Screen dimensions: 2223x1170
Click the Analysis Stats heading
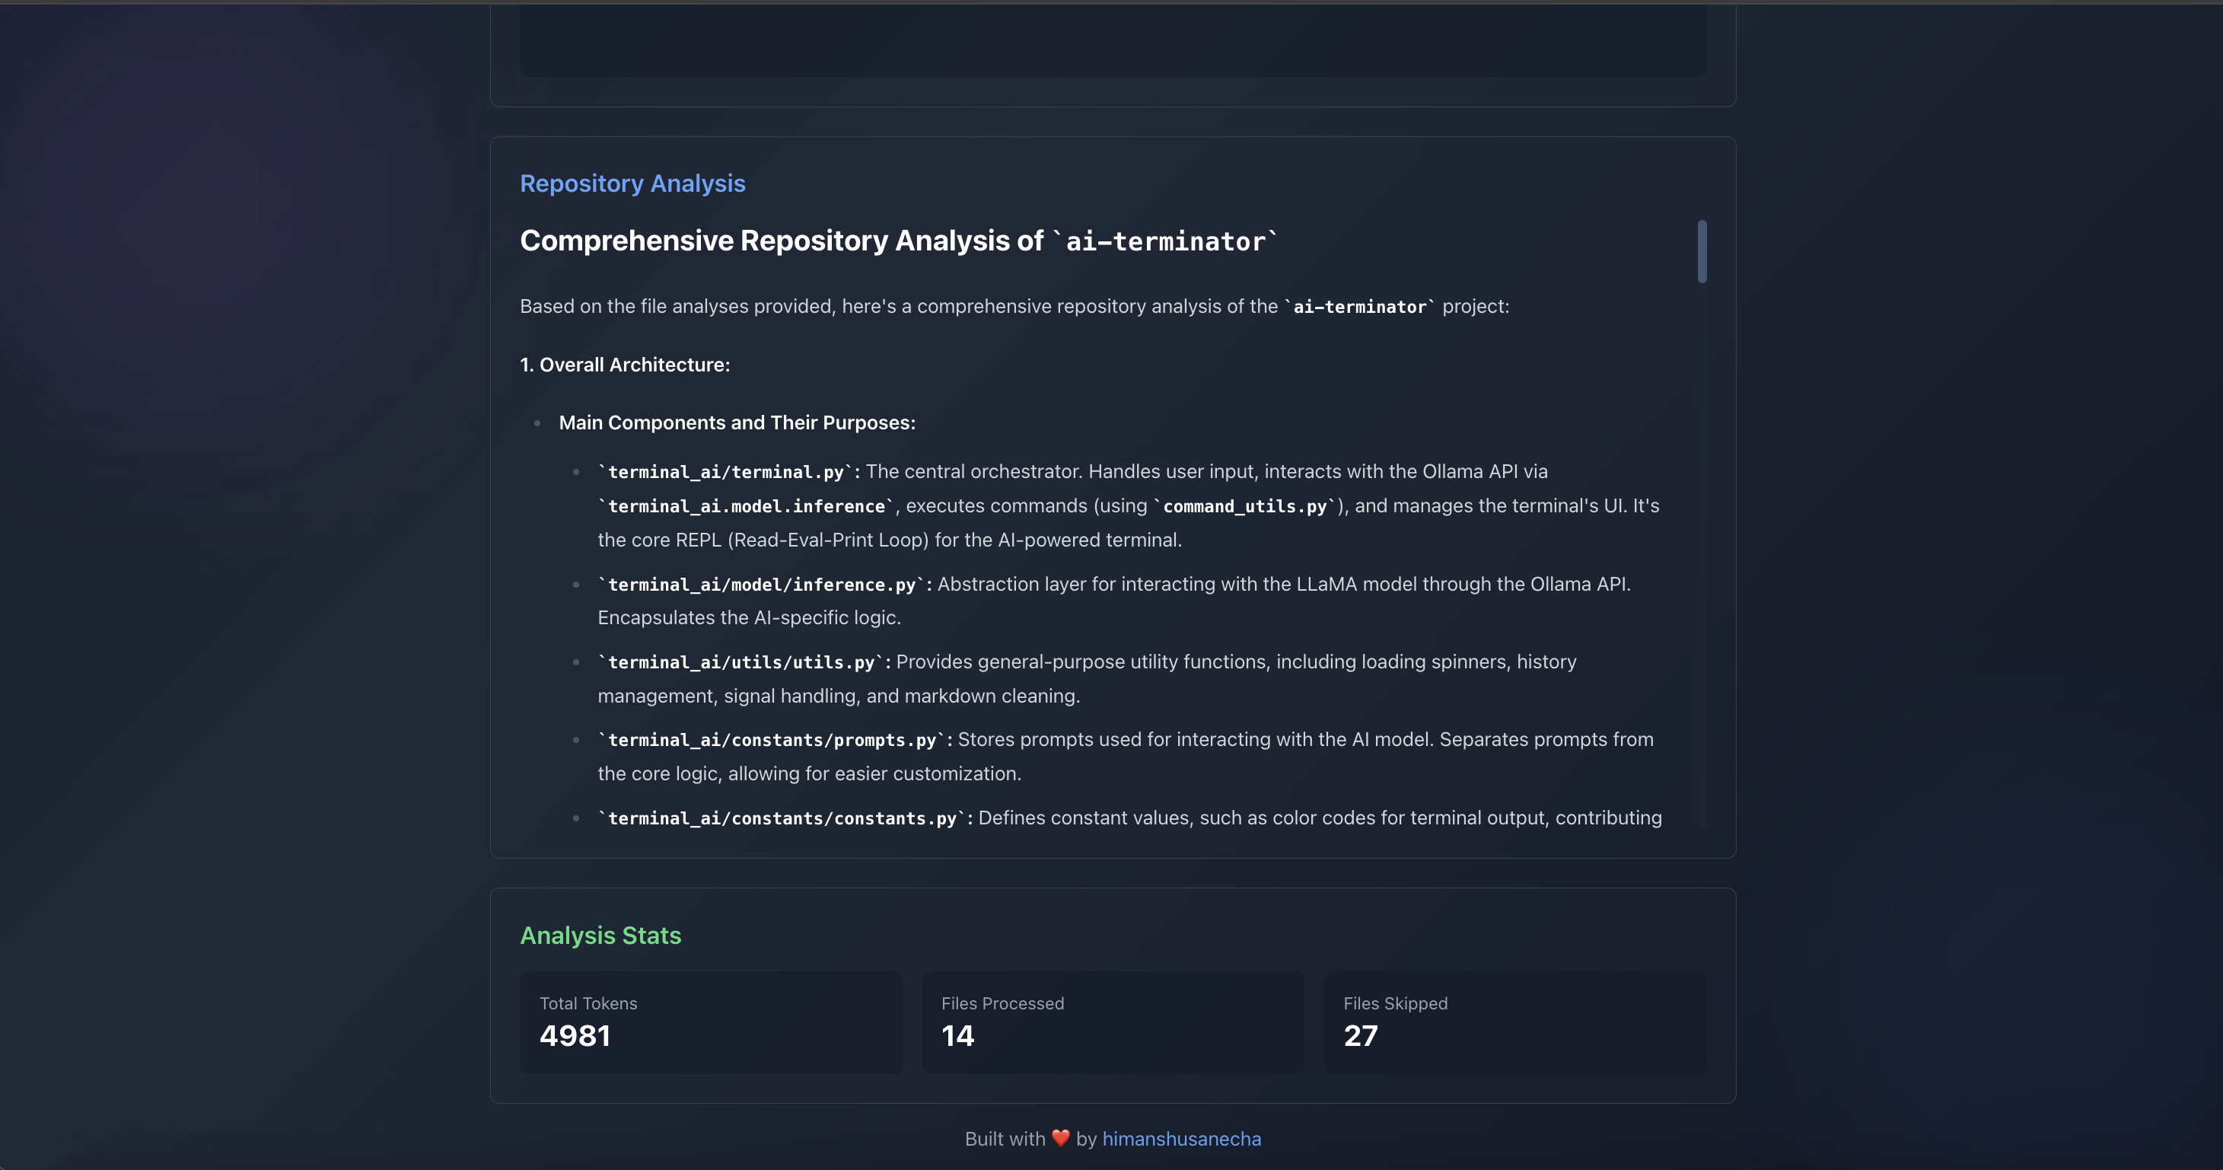[600, 935]
